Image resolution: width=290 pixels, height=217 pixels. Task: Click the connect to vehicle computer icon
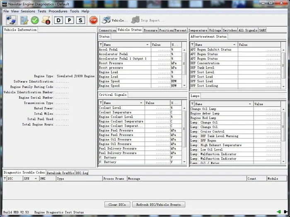click(x=11, y=20)
